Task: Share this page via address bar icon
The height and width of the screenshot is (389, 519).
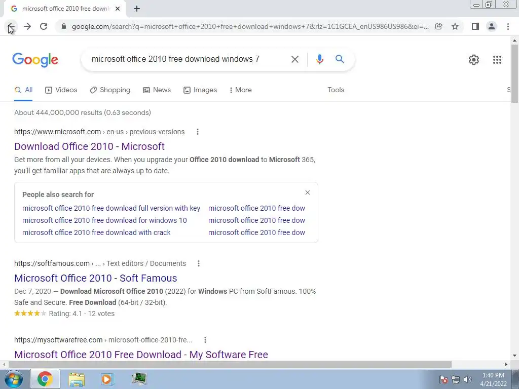Action: tap(439, 26)
